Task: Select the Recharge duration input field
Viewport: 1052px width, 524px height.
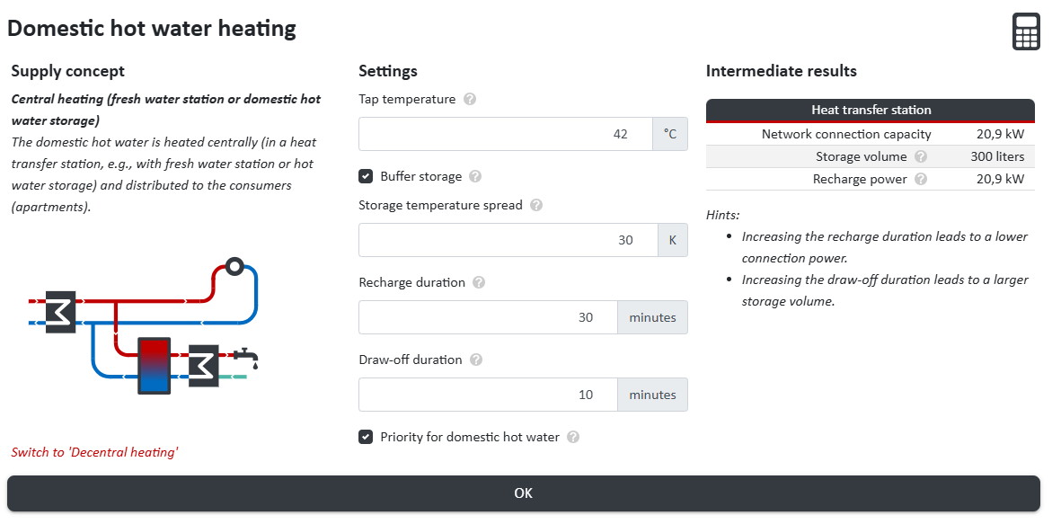Action: pyautogui.click(x=487, y=317)
